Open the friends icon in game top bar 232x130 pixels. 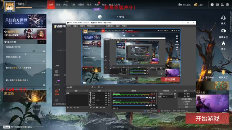click(222, 5)
